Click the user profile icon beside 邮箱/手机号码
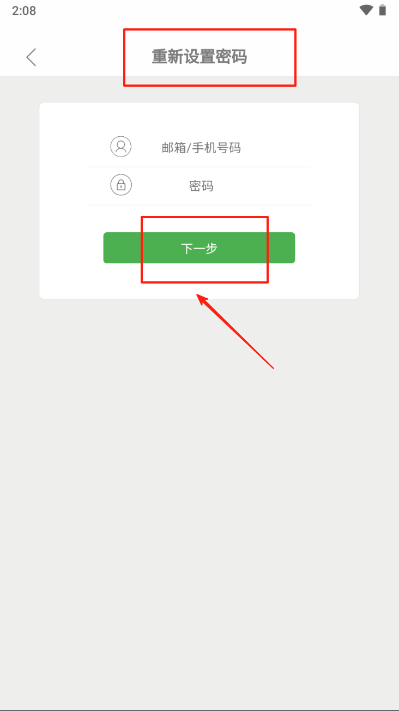The height and width of the screenshot is (711, 399). point(121,147)
